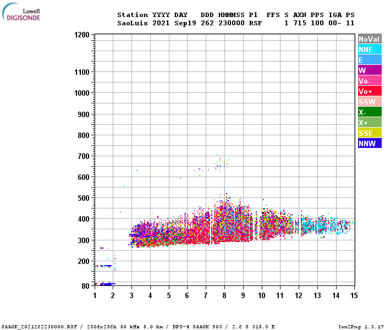Select the SSE yellow legend swatch
This screenshot has width=385, height=330.
click(370, 133)
